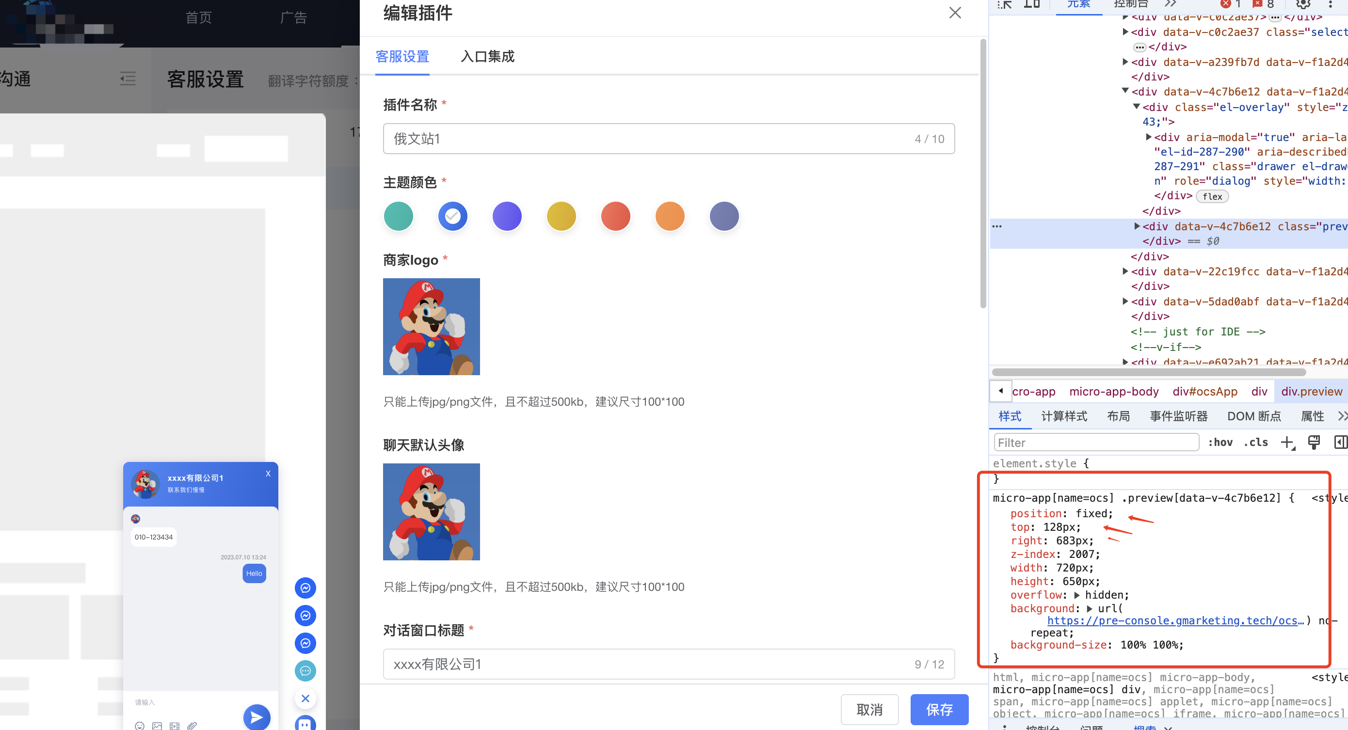Click the paintbrush rendering emulation icon
Image resolution: width=1348 pixels, height=730 pixels.
pyautogui.click(x=1314, y=442)
